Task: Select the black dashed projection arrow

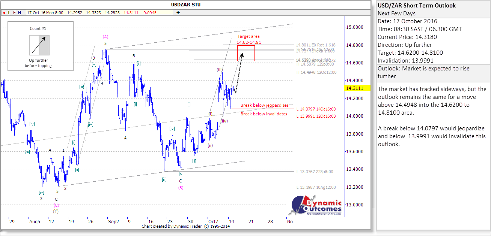Action: point(239,73)
